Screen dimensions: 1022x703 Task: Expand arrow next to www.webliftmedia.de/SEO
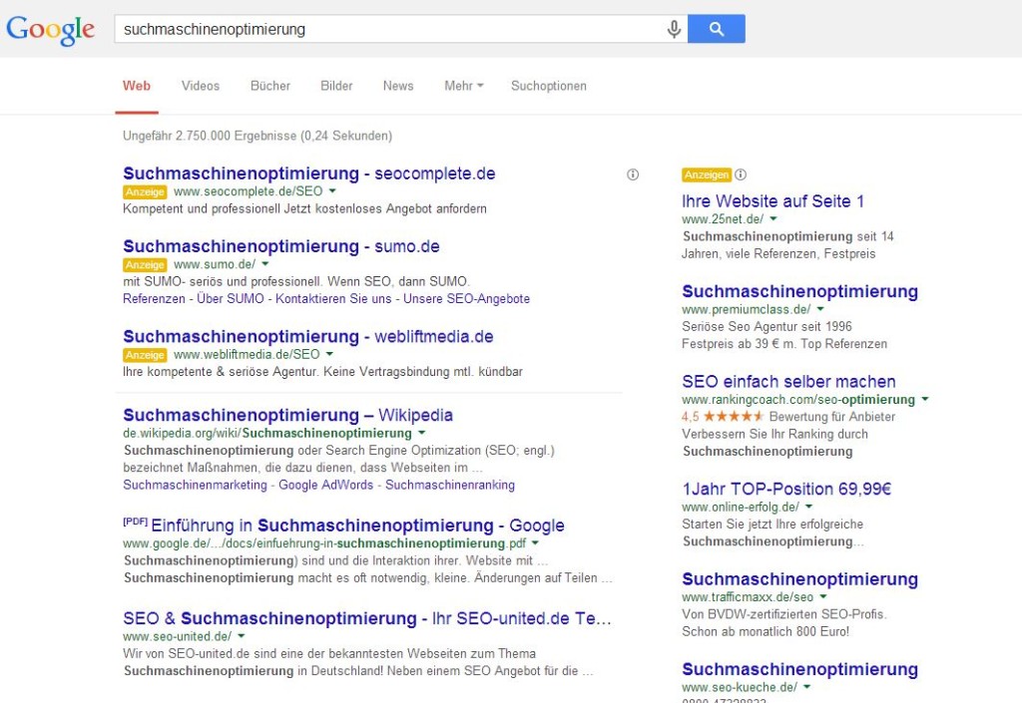point(329,353)
